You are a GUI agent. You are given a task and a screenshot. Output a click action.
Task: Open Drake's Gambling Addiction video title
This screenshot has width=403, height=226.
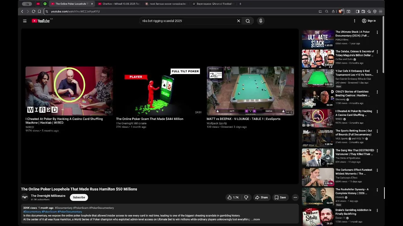[353, 212]
